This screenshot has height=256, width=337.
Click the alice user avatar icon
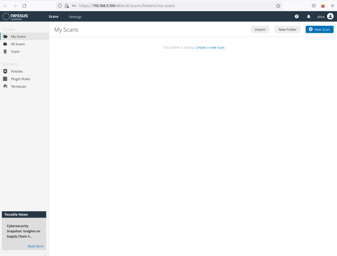pyautogui.click(x=330, y=17)
